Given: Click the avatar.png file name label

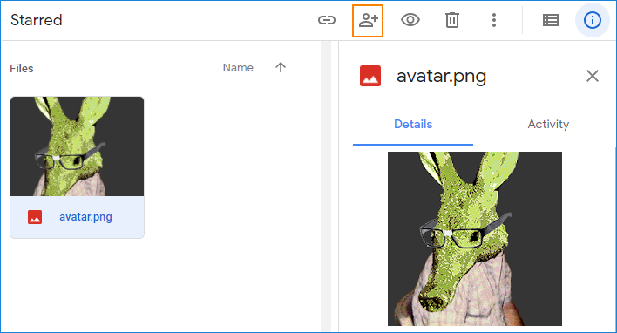Looking at the screenshot, I should click(x=85, y=217).
